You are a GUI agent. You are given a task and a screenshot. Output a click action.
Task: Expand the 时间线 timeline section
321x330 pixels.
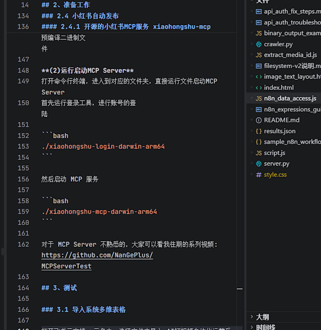tap(252, 327)
